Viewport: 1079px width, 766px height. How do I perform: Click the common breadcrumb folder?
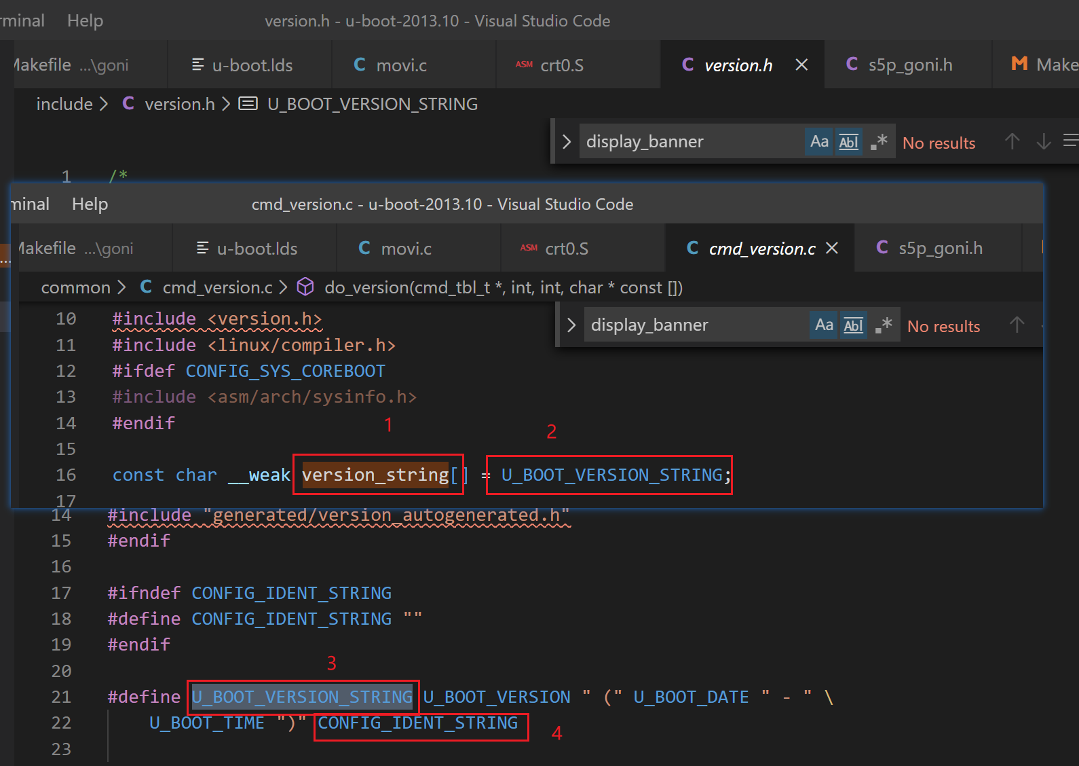pyautogui.click(x=76, y=287)
